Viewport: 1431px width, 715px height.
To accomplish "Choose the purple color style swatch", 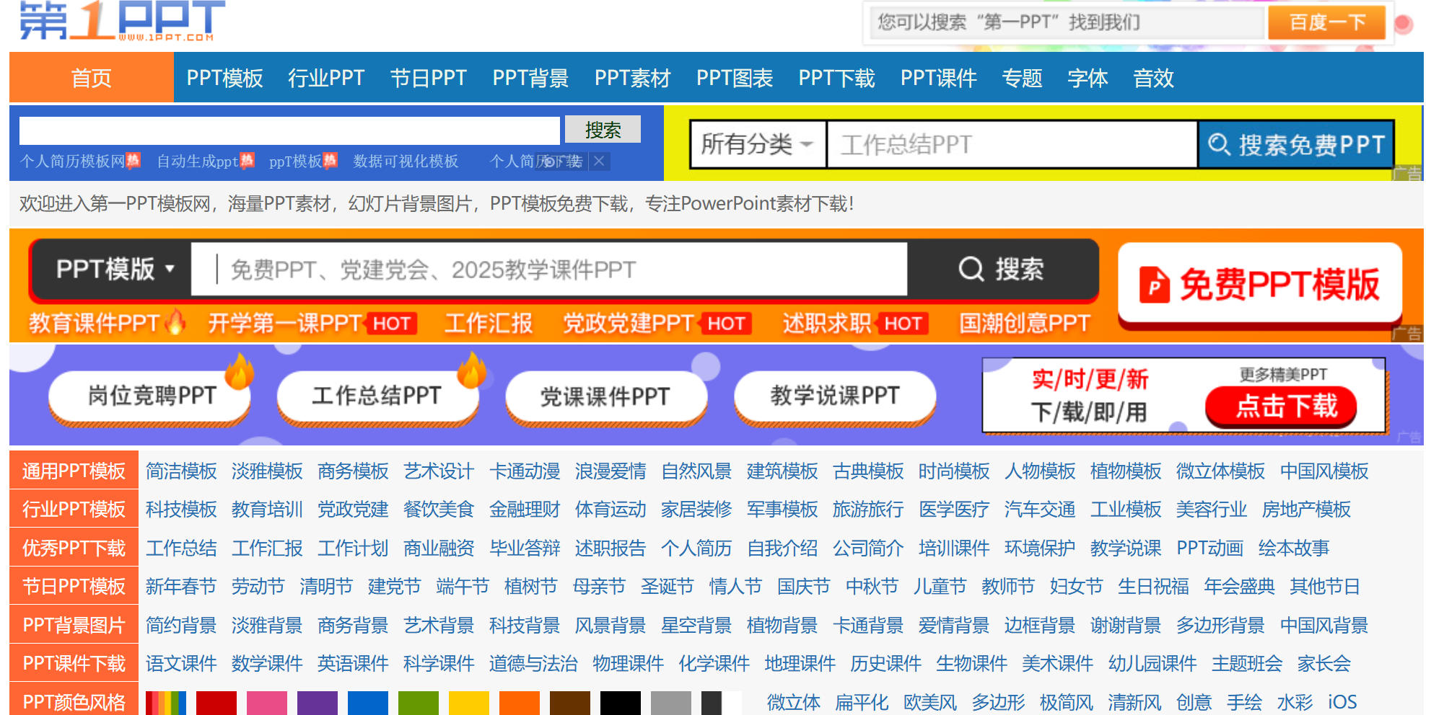I will click(317, 703).
